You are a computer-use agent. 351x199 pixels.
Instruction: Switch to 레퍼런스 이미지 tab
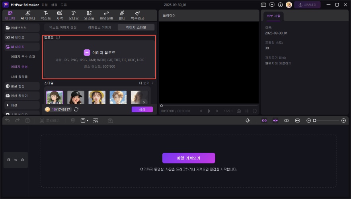[x=99, y=27]
